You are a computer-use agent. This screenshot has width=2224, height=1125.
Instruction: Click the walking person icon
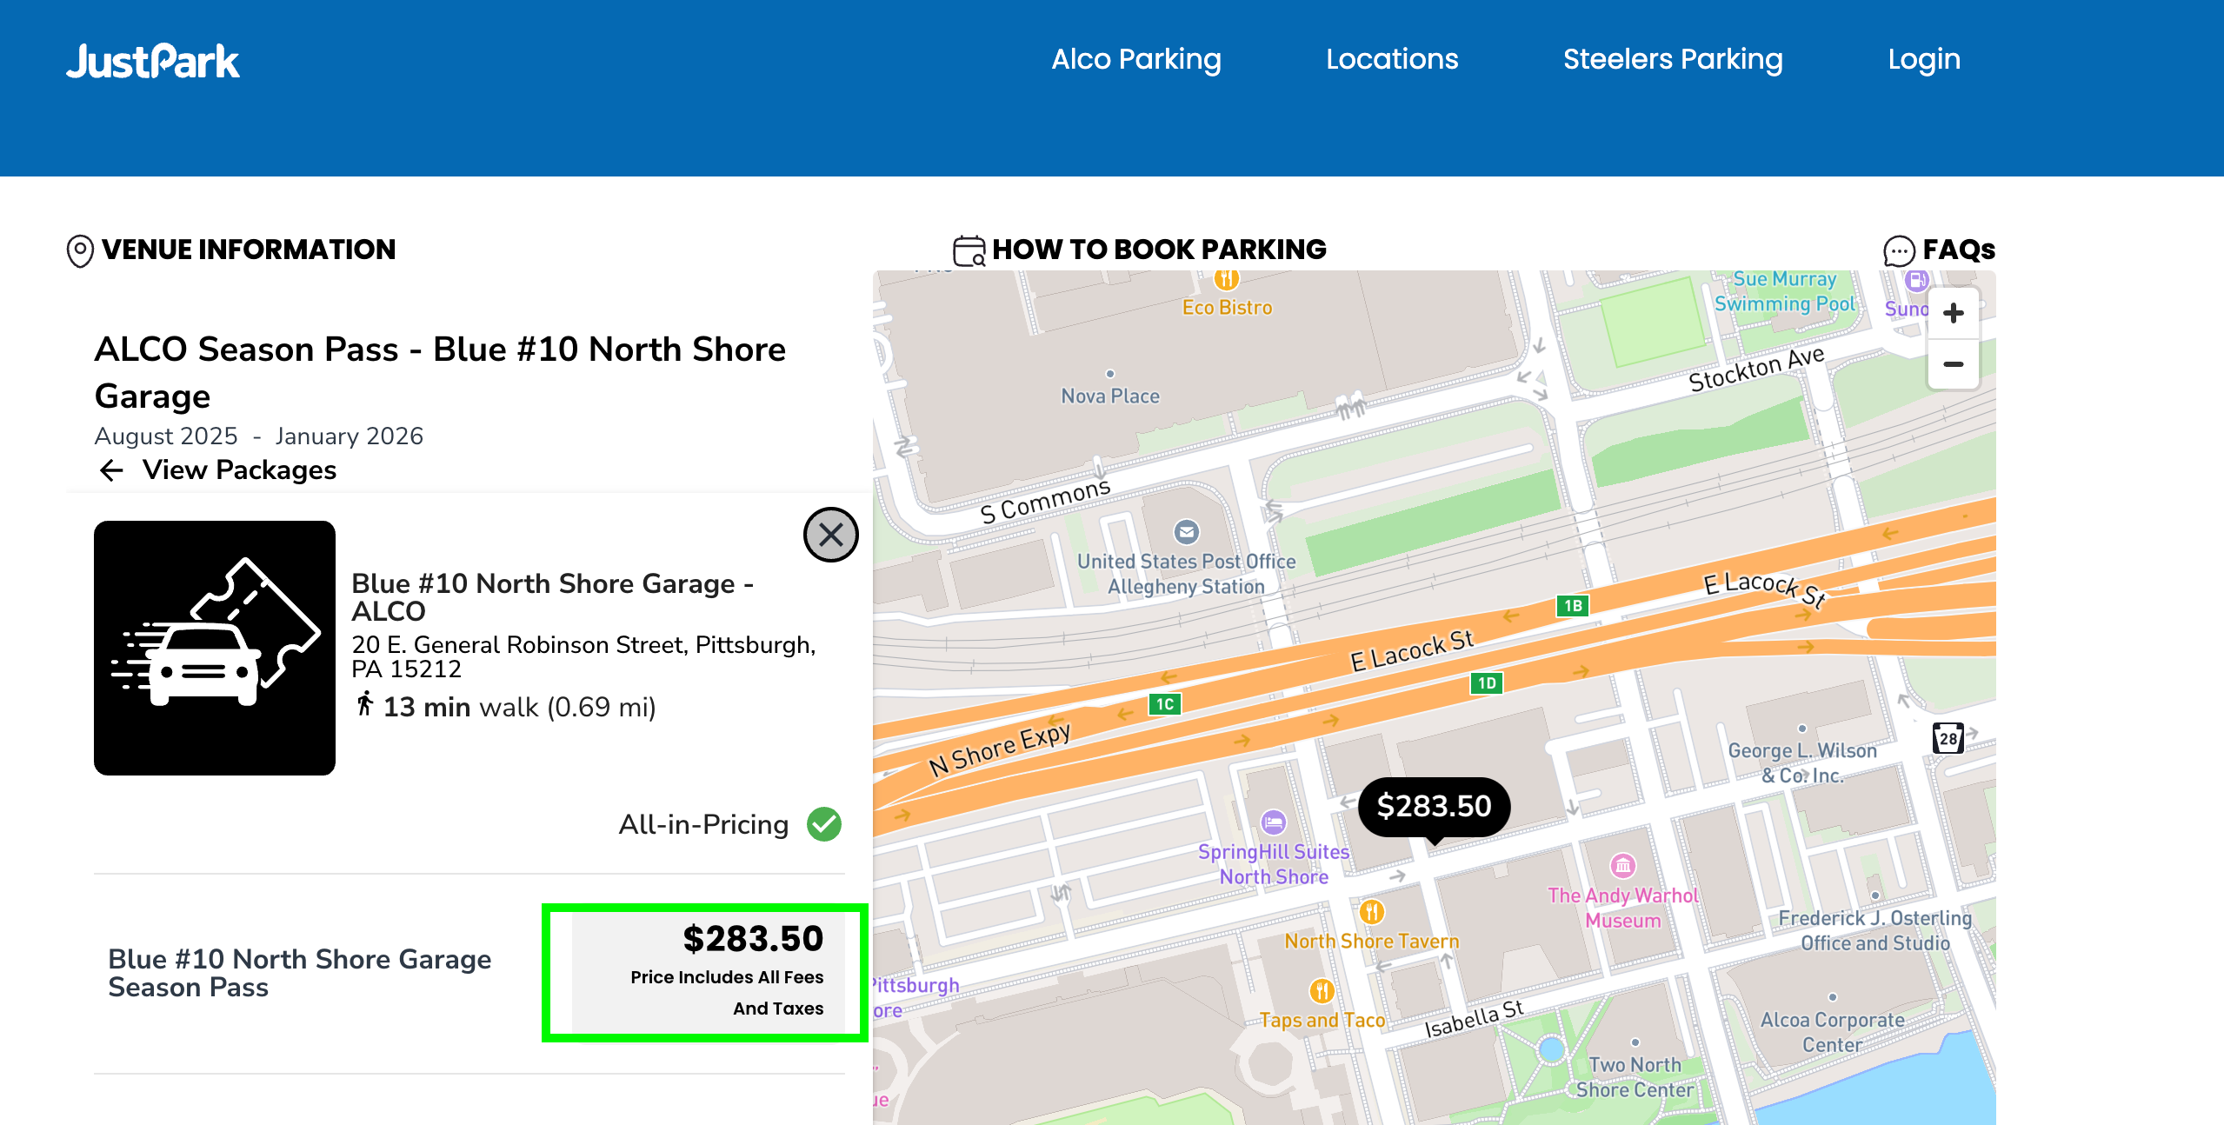[x=365, y=704]
